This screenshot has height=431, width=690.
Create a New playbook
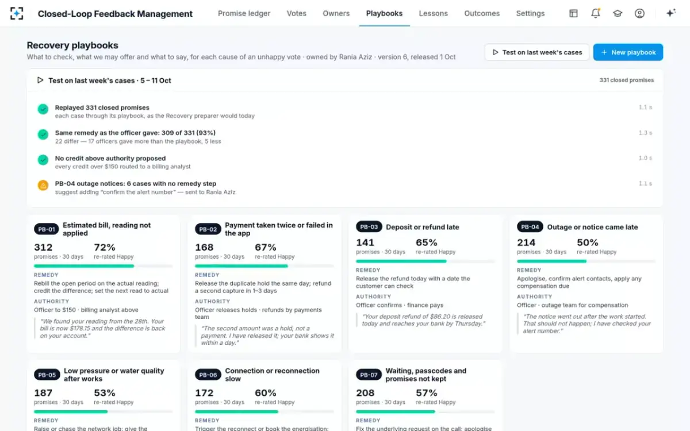(x=628, y=52)
